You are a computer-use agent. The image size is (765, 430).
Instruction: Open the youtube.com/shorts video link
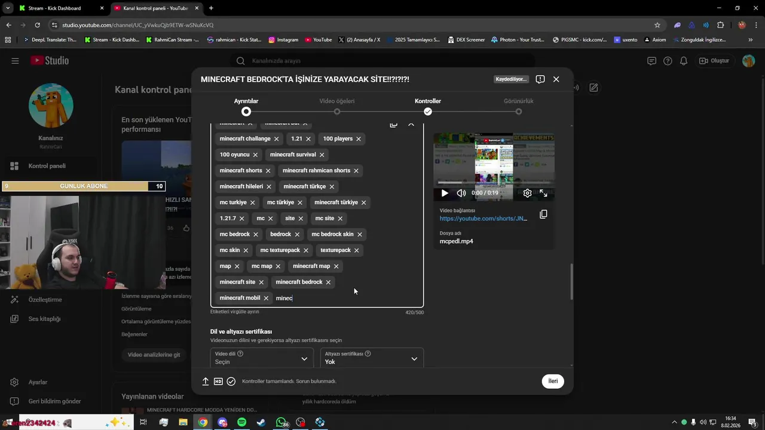coord(484,219)
